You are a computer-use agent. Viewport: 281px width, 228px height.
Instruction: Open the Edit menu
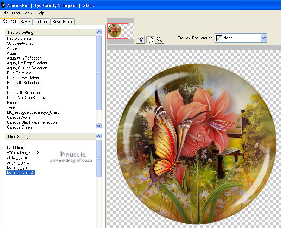(x=5, y=13)
